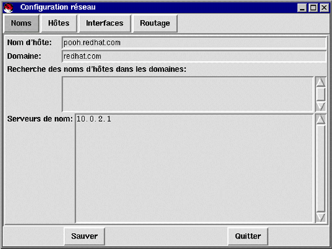Edit the Domaine field containing redhat.com
The image size is (332, 249).
point(193,56)
